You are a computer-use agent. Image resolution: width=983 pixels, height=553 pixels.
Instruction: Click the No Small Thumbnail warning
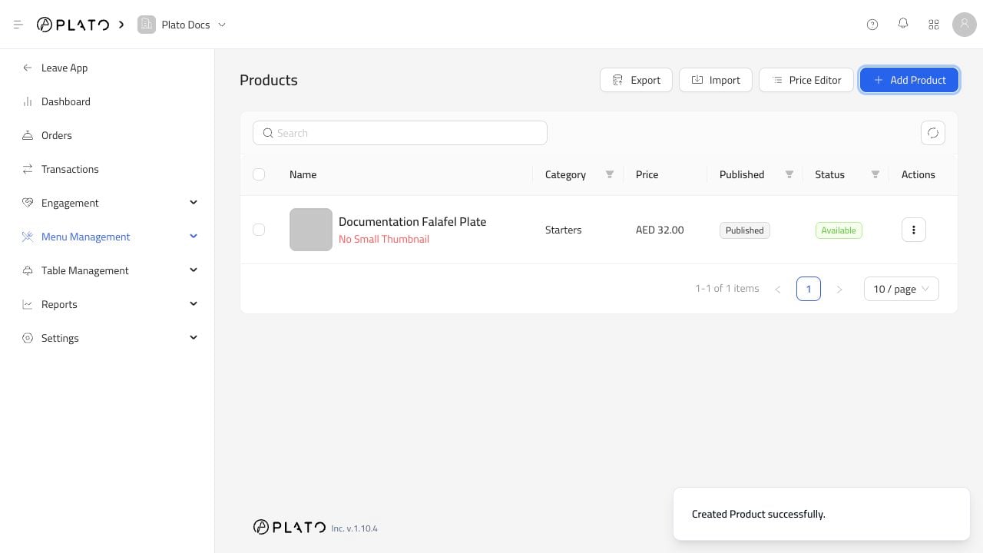(384, 239)
